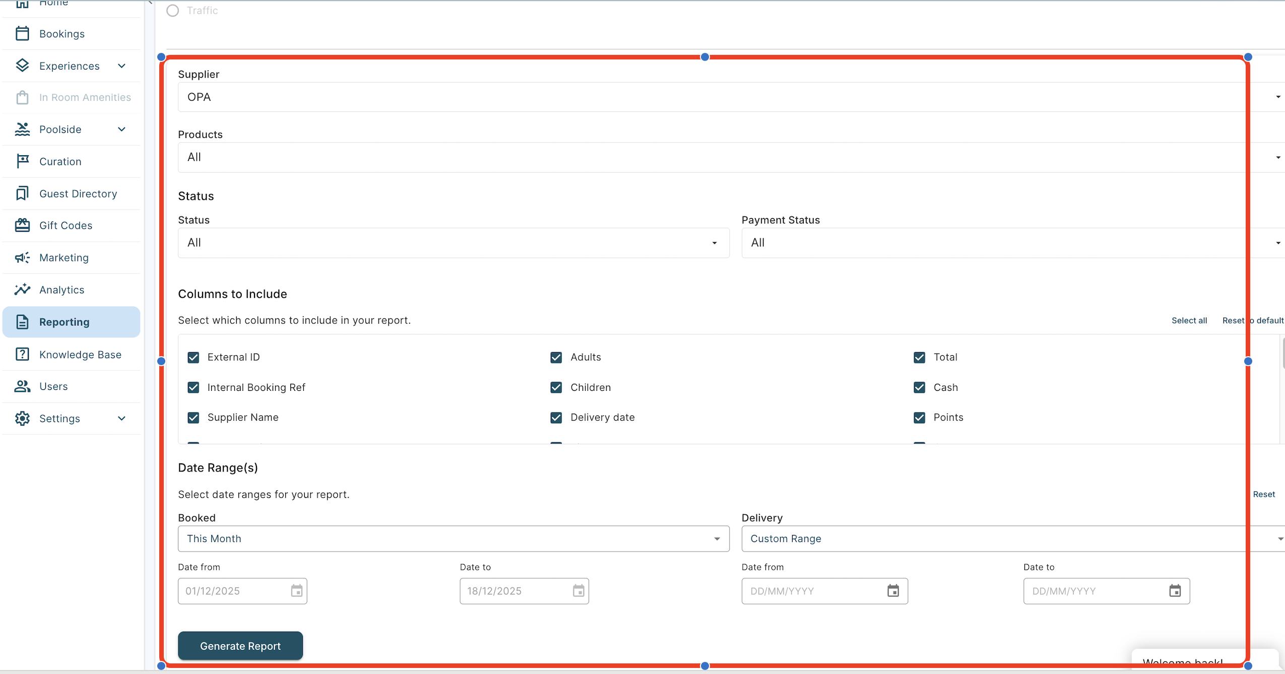Open calendar picker for Delivery Date to
1285x674 pixels.
point(1175,591)
